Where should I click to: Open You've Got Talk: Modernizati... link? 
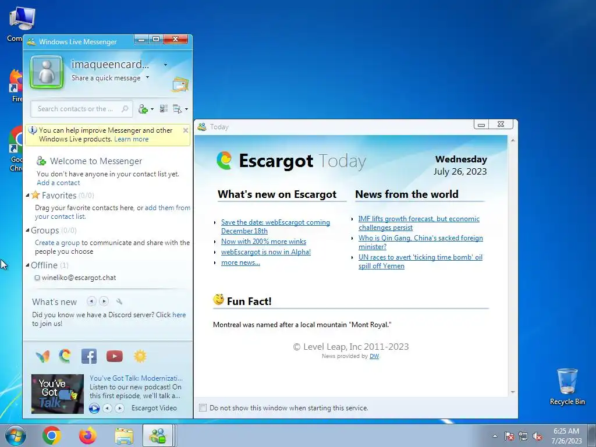pos(136,378)
